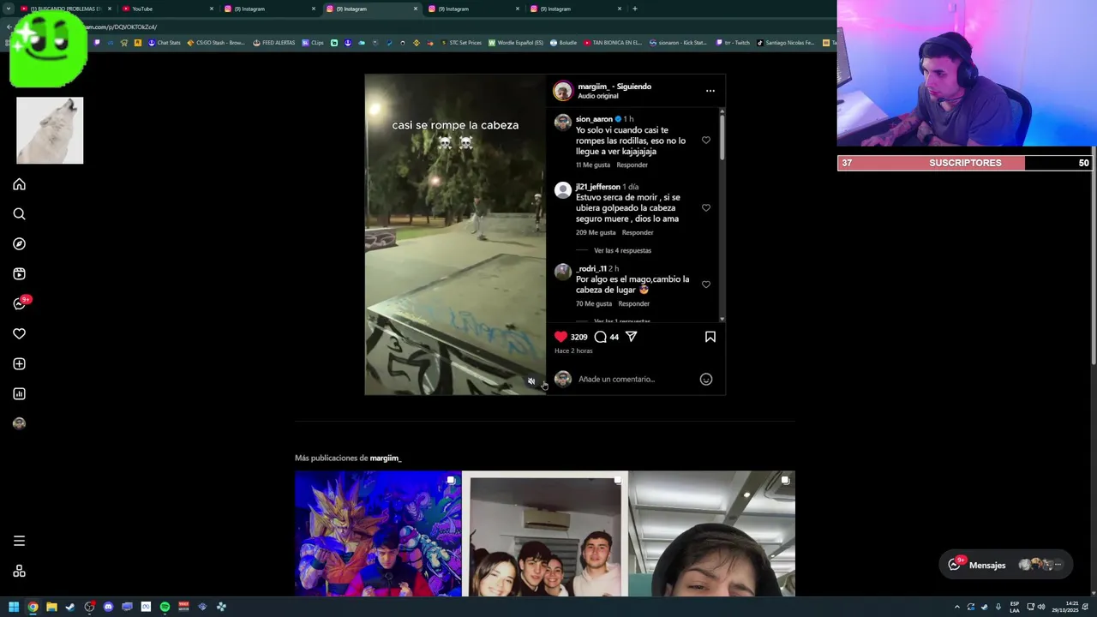Open the dashboard chart icon in sidebar
The image size is (1097, 617).
(x=19, y=394)
